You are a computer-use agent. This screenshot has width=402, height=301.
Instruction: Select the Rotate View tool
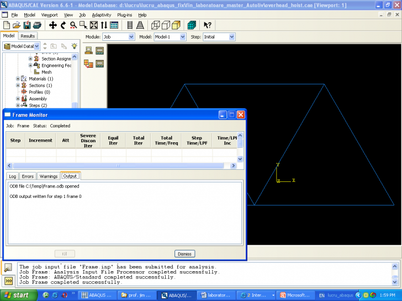(63, 25)
